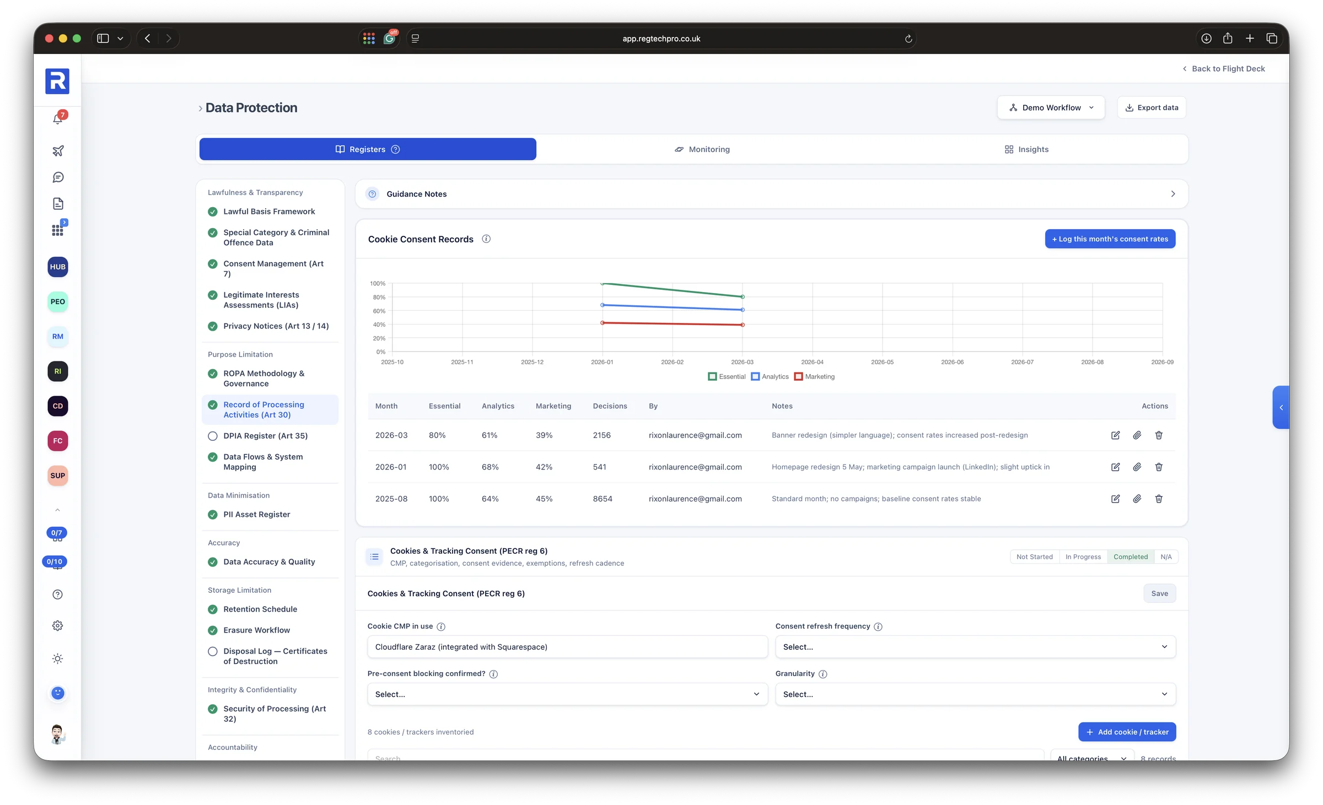1323x805 pixels.
Task: Open the CD module badge
Action: (x=58, y=406)
